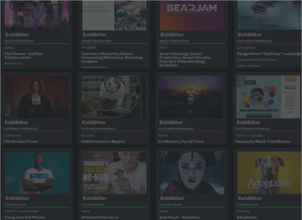
Task: Open the geisha face thumbnail
Action: point(192,173)
